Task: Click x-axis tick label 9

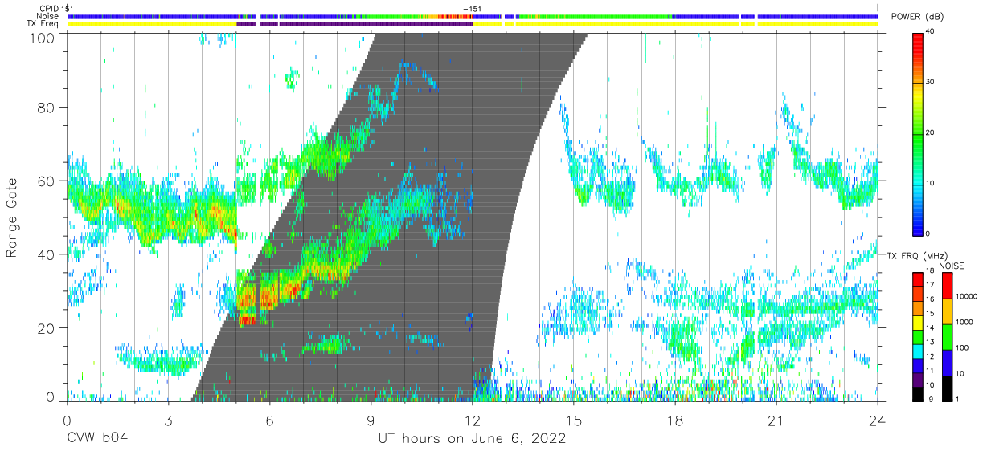Action: tap(371, 420)
